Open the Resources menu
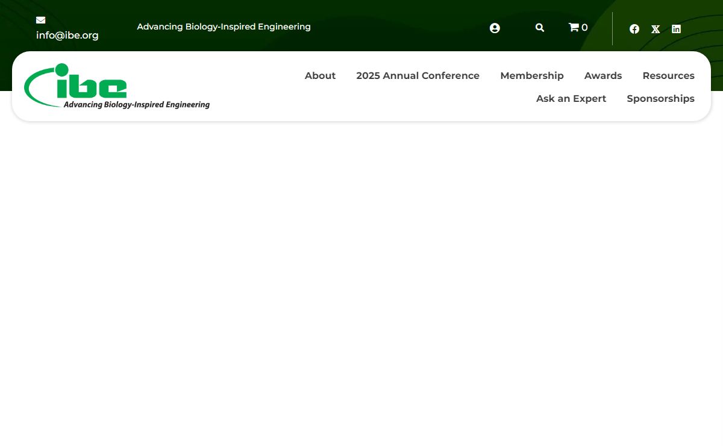723x446 pixels. pyautogui.click(x=668, y=75)
